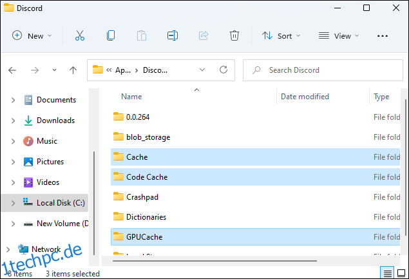Click the Share icon in toolbar
Image resolution: width=409 pixels, height=279 pixels.
tap(204, 35)
